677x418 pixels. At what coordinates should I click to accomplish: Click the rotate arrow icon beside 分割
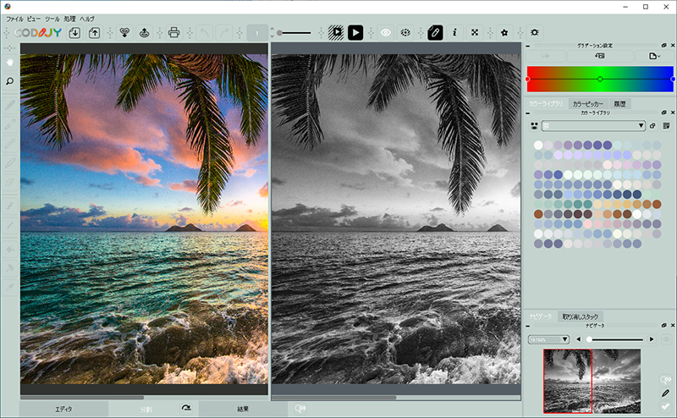tap(186, 408)
